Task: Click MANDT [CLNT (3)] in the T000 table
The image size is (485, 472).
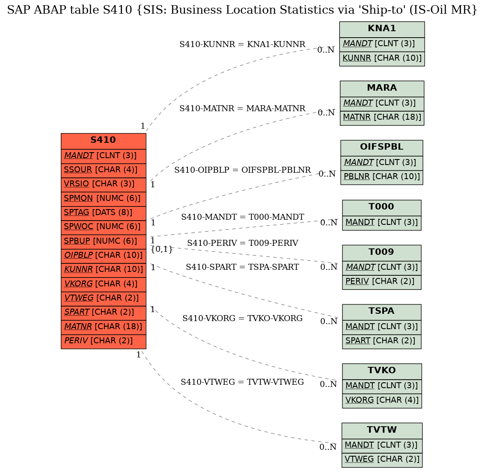Action: (382, 223)
